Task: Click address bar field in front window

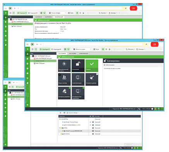Action: pyautogui.click(x=93, y=44)
